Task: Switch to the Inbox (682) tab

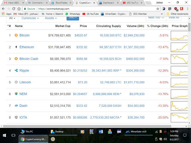Action: click(14, 3)
